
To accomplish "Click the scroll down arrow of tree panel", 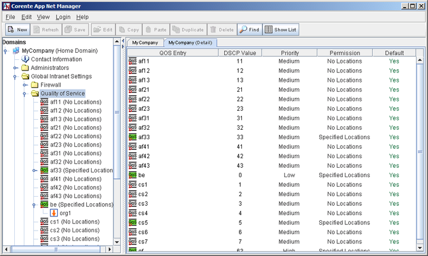I will (x=117, y=242).
